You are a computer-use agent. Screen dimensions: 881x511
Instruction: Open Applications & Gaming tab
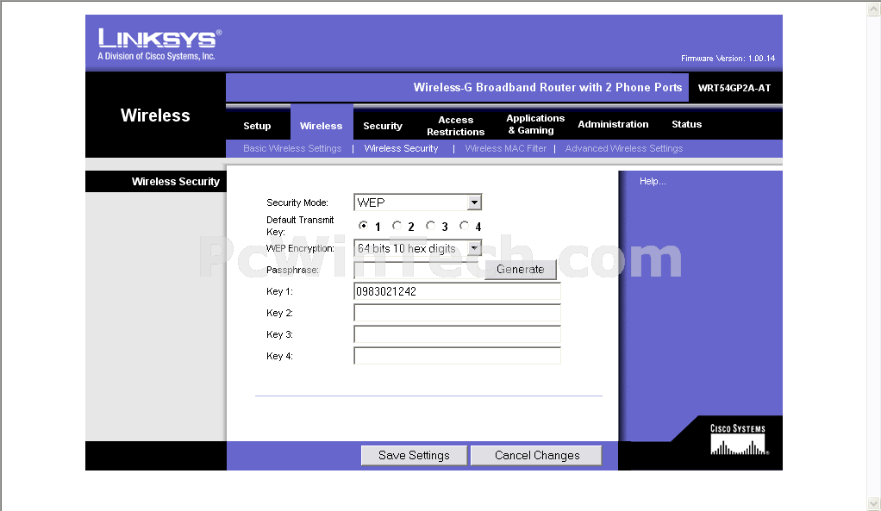(x=534, y=124)
